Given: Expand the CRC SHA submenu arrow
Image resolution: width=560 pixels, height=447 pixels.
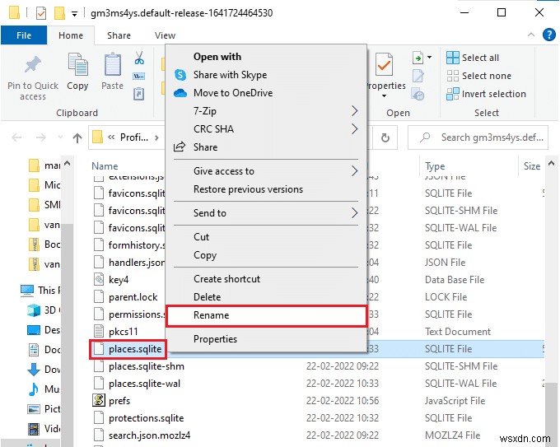Looking at the screenshot, I should pos(354,129).
